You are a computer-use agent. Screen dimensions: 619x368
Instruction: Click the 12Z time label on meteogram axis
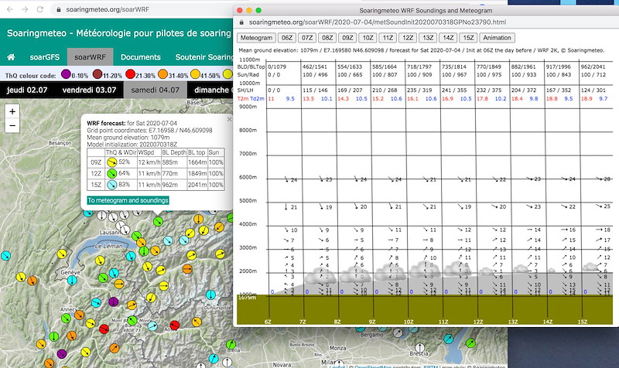477,322
